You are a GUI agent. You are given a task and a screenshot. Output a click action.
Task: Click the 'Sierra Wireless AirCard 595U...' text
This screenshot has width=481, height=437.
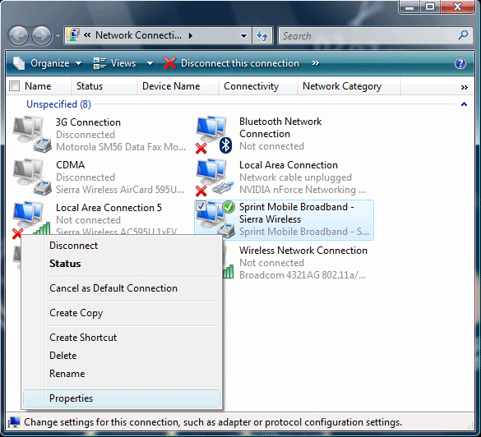(x=120, y=190)
